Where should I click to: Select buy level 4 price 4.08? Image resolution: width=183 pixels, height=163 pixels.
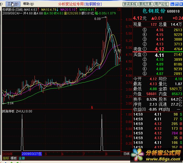160,69
